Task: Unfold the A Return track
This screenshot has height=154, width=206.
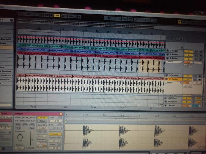Action: tap(166, 98)
